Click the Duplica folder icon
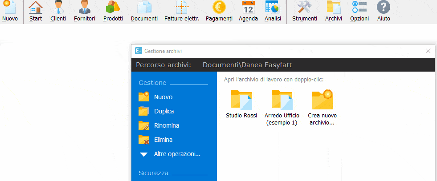 click(144, 111)
